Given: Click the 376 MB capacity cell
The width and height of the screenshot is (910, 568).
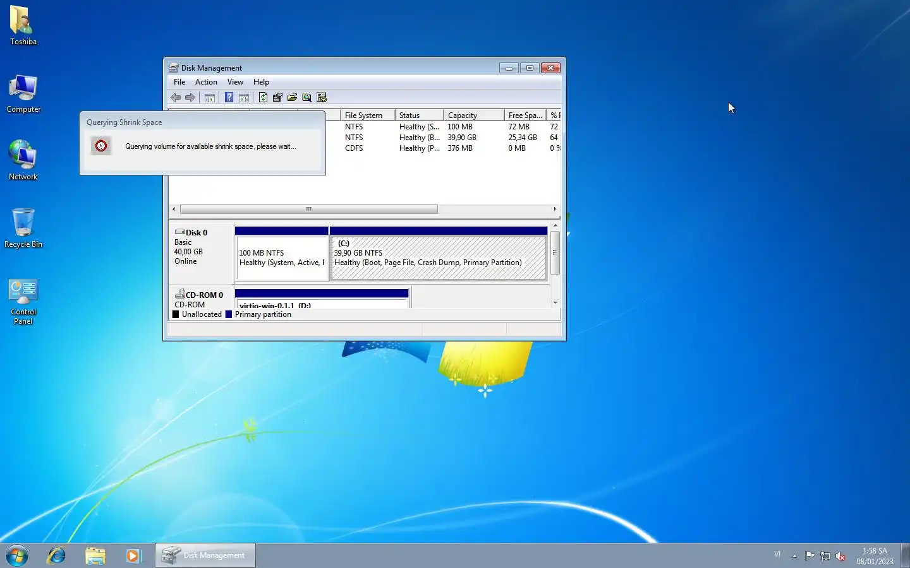Looking at the screenshot, I should pos(460,148).
